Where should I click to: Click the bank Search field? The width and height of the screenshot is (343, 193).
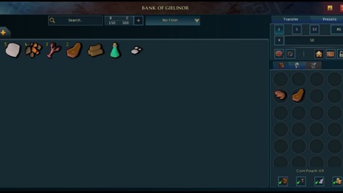(x=75, y=20)
